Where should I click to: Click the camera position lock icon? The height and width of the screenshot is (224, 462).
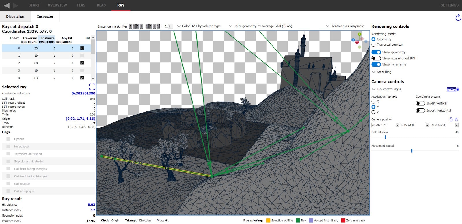pyautogui.click(x=451, y=119)
